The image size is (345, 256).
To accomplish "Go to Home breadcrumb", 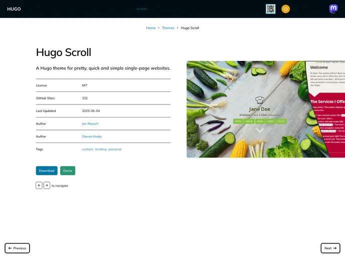I will click(151, 28).
